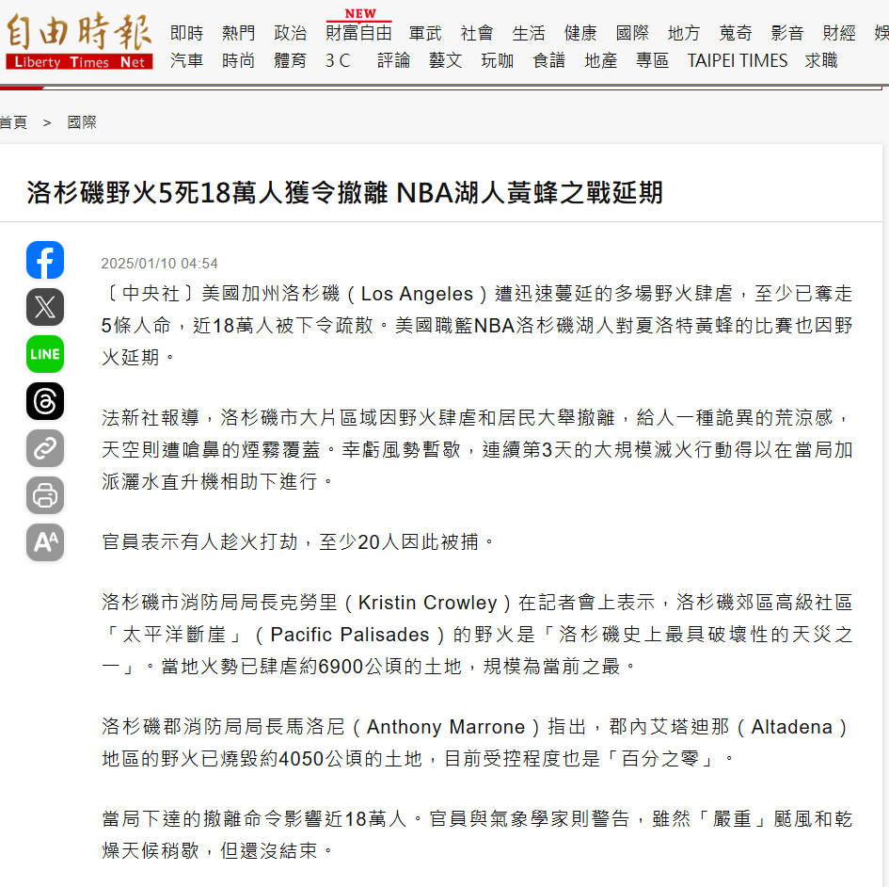Copy the article link icon

(x=45, y=448)
